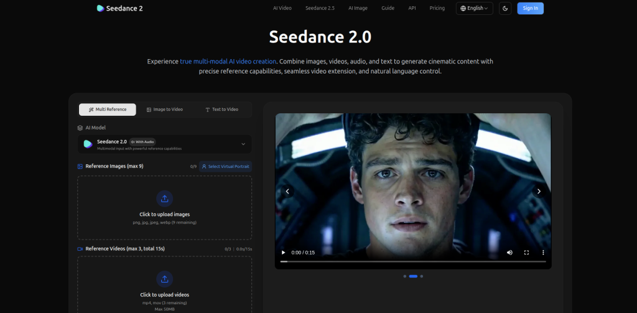Screen dimensions: 637x313
Task: Click the 'Click to upload videos' text
Action: click(x=164, y=295)
